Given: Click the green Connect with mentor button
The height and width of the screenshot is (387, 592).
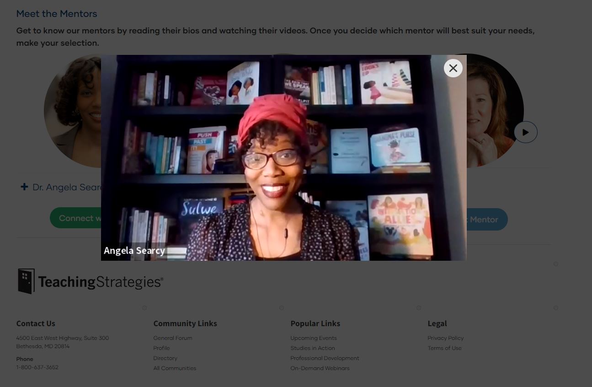Looking at the screenshot, I should 75,218.
